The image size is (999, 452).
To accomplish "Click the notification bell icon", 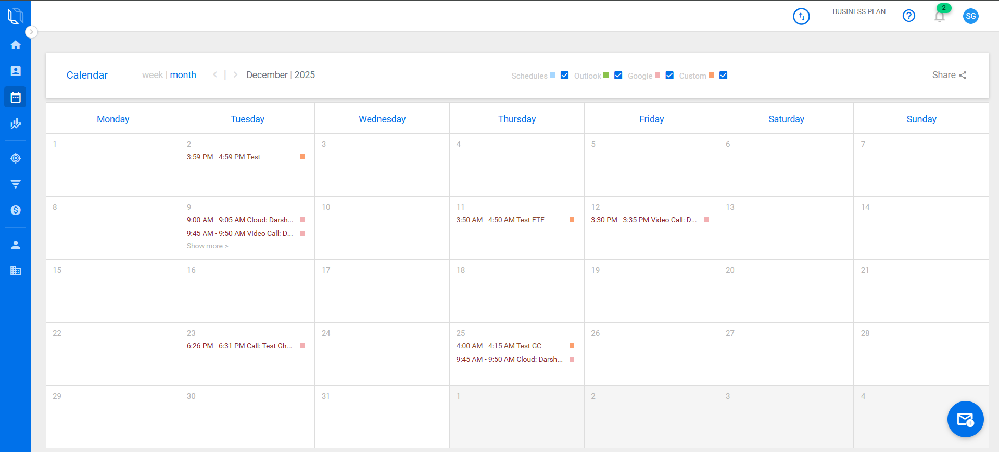I will pyautogui.click(x=939, y=17).
